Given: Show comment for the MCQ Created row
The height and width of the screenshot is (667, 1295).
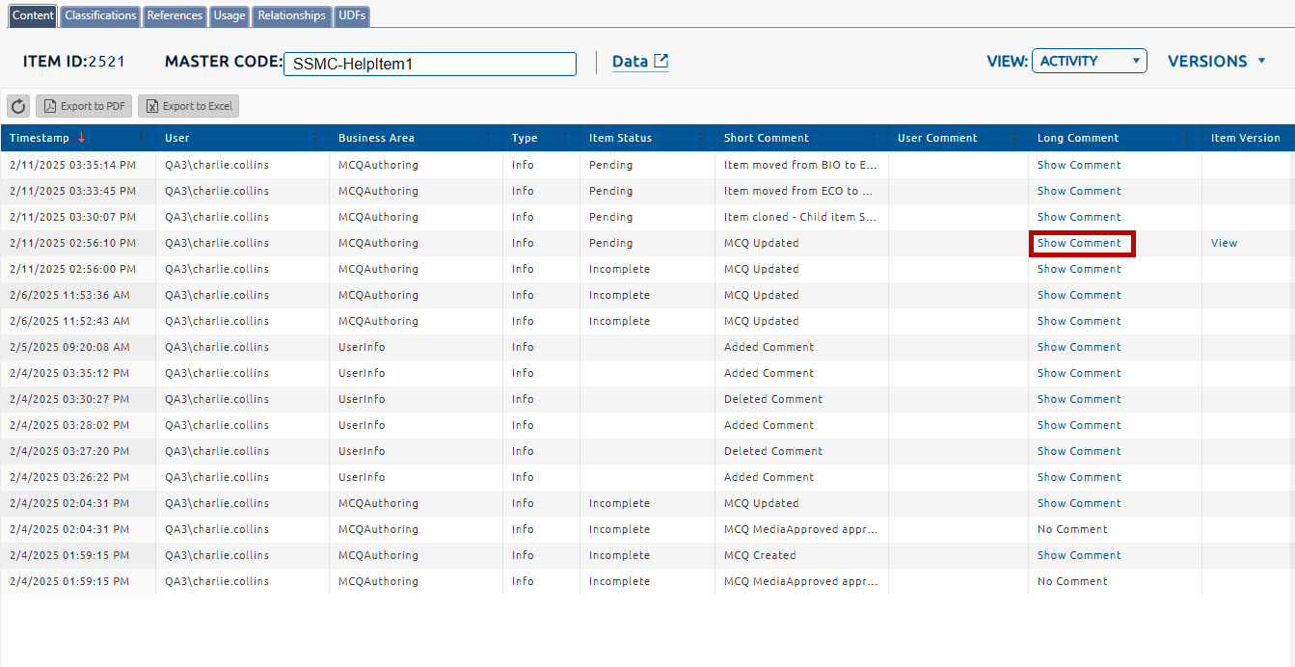Looking at the screenshot, I should [x=1079, y=555].
